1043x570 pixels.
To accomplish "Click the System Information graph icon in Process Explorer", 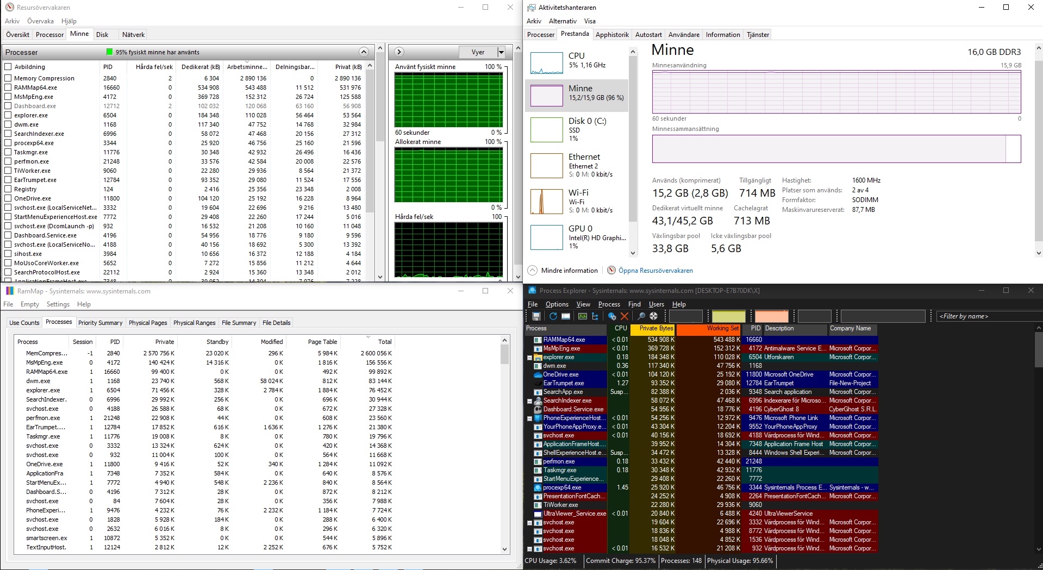I will point(583,316).
